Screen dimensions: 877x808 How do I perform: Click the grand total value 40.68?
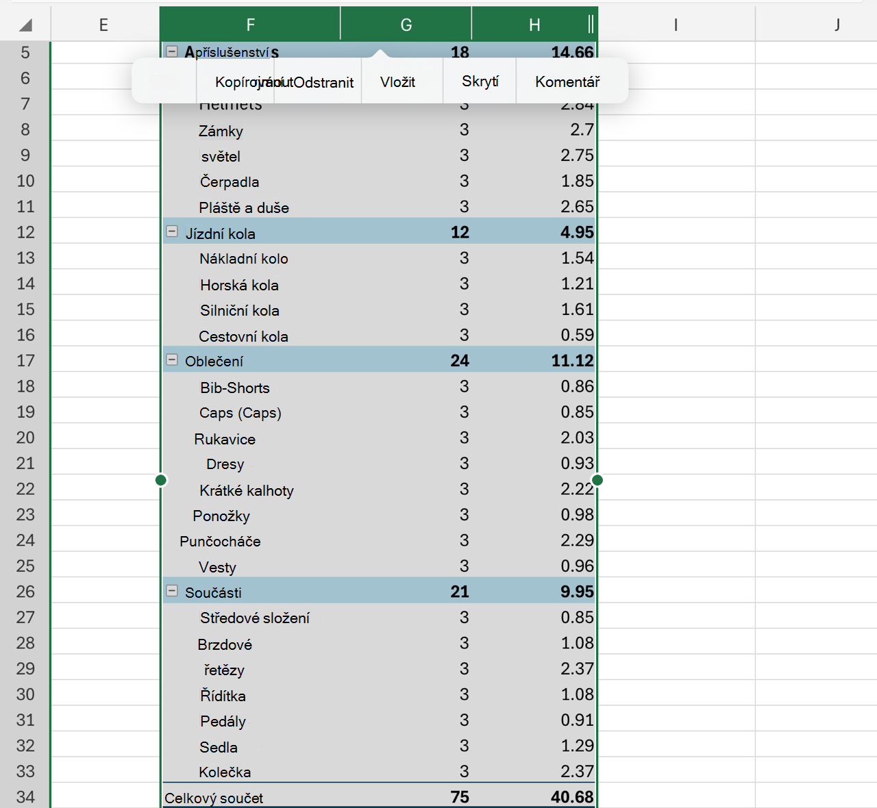click(x=572, y=797)
